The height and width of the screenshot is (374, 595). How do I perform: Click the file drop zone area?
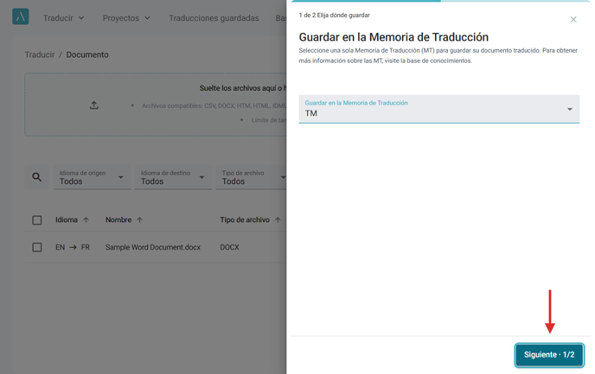[x=156, y=105]
